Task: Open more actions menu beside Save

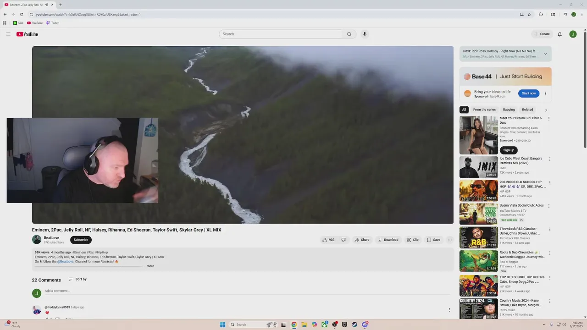Action: 450,240
